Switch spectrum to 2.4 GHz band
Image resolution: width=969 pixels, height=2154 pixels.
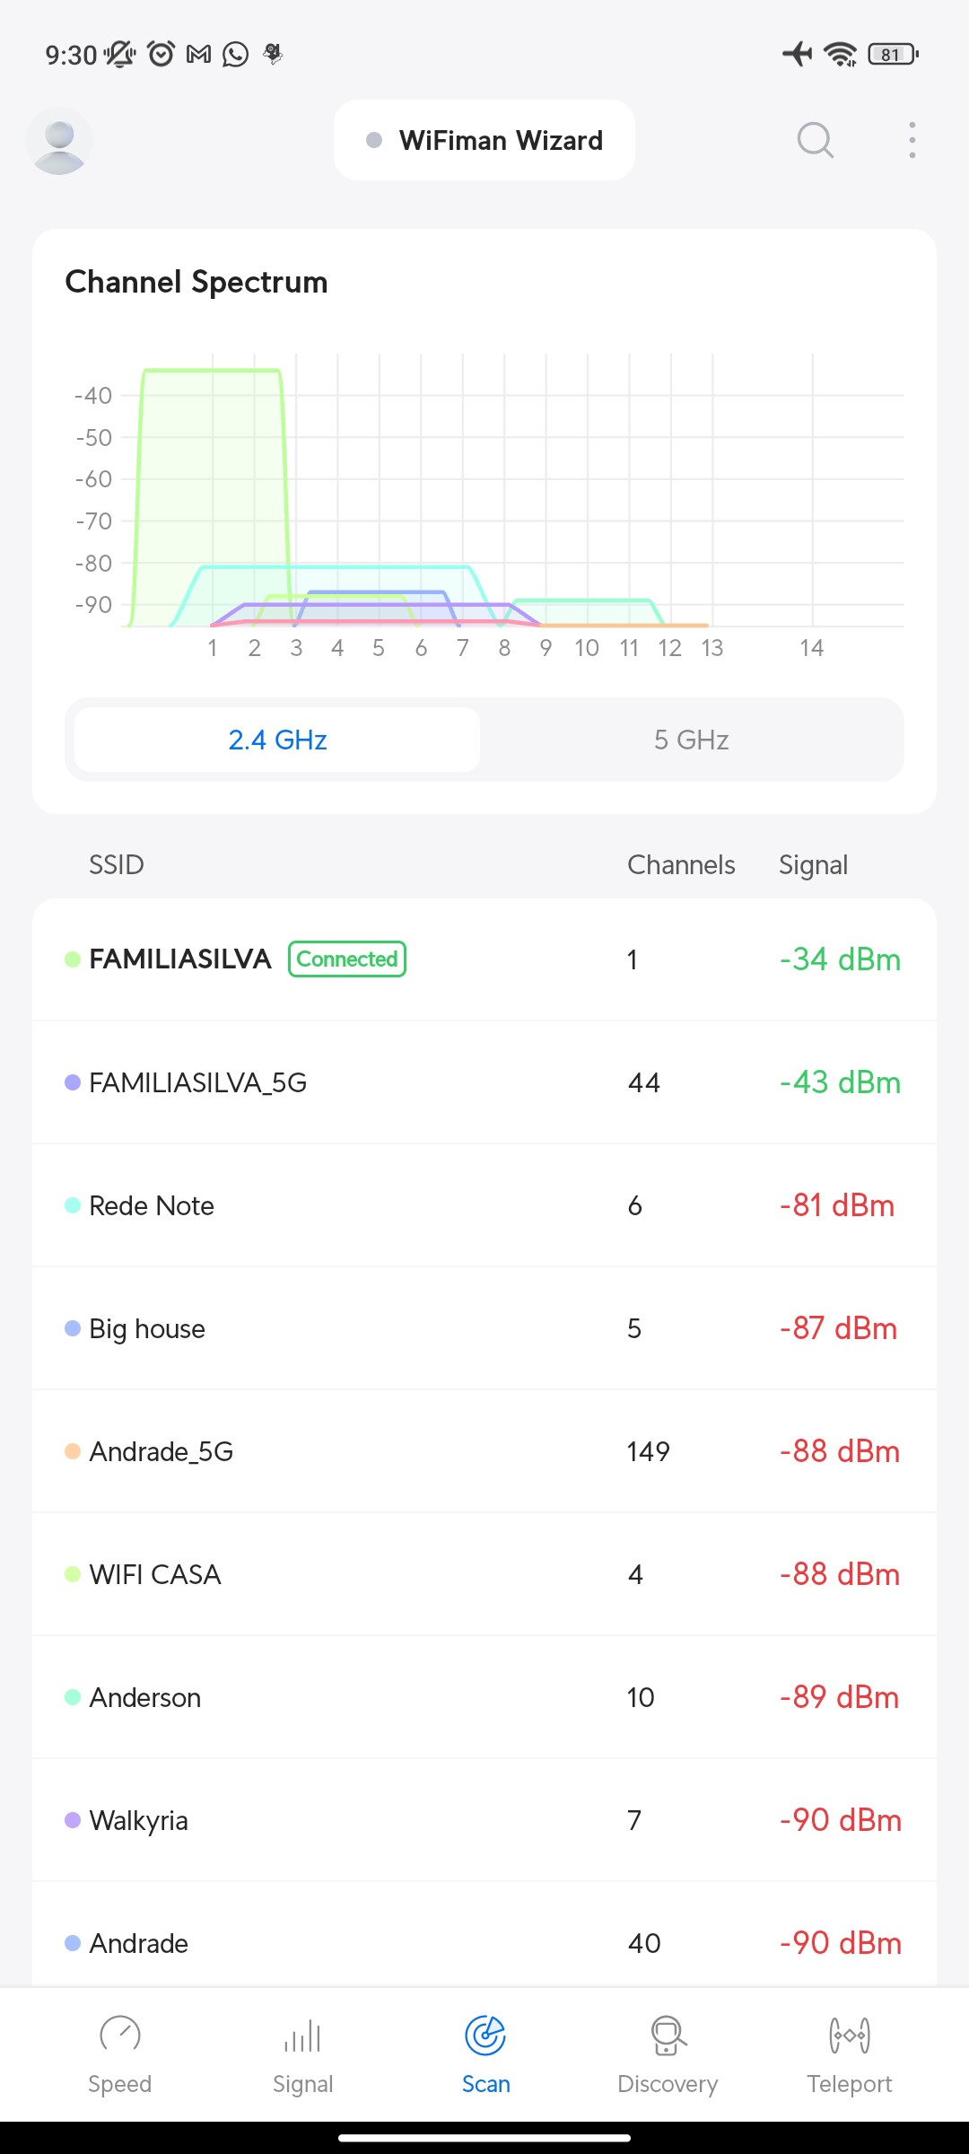[x=277, y=740]
